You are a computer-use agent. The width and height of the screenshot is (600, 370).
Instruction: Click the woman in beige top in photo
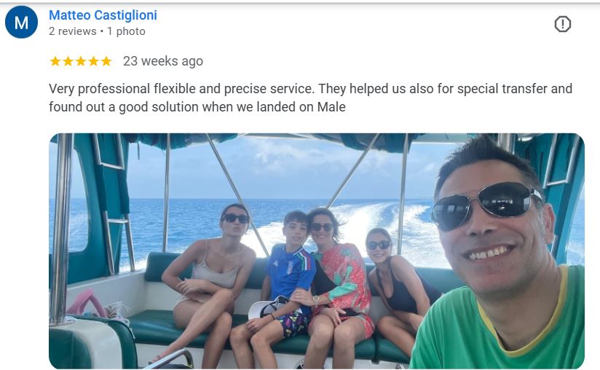tap(208, 283)
